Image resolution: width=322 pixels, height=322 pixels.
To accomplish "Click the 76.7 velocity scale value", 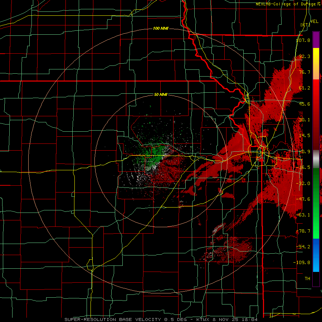I will (304, 72).
